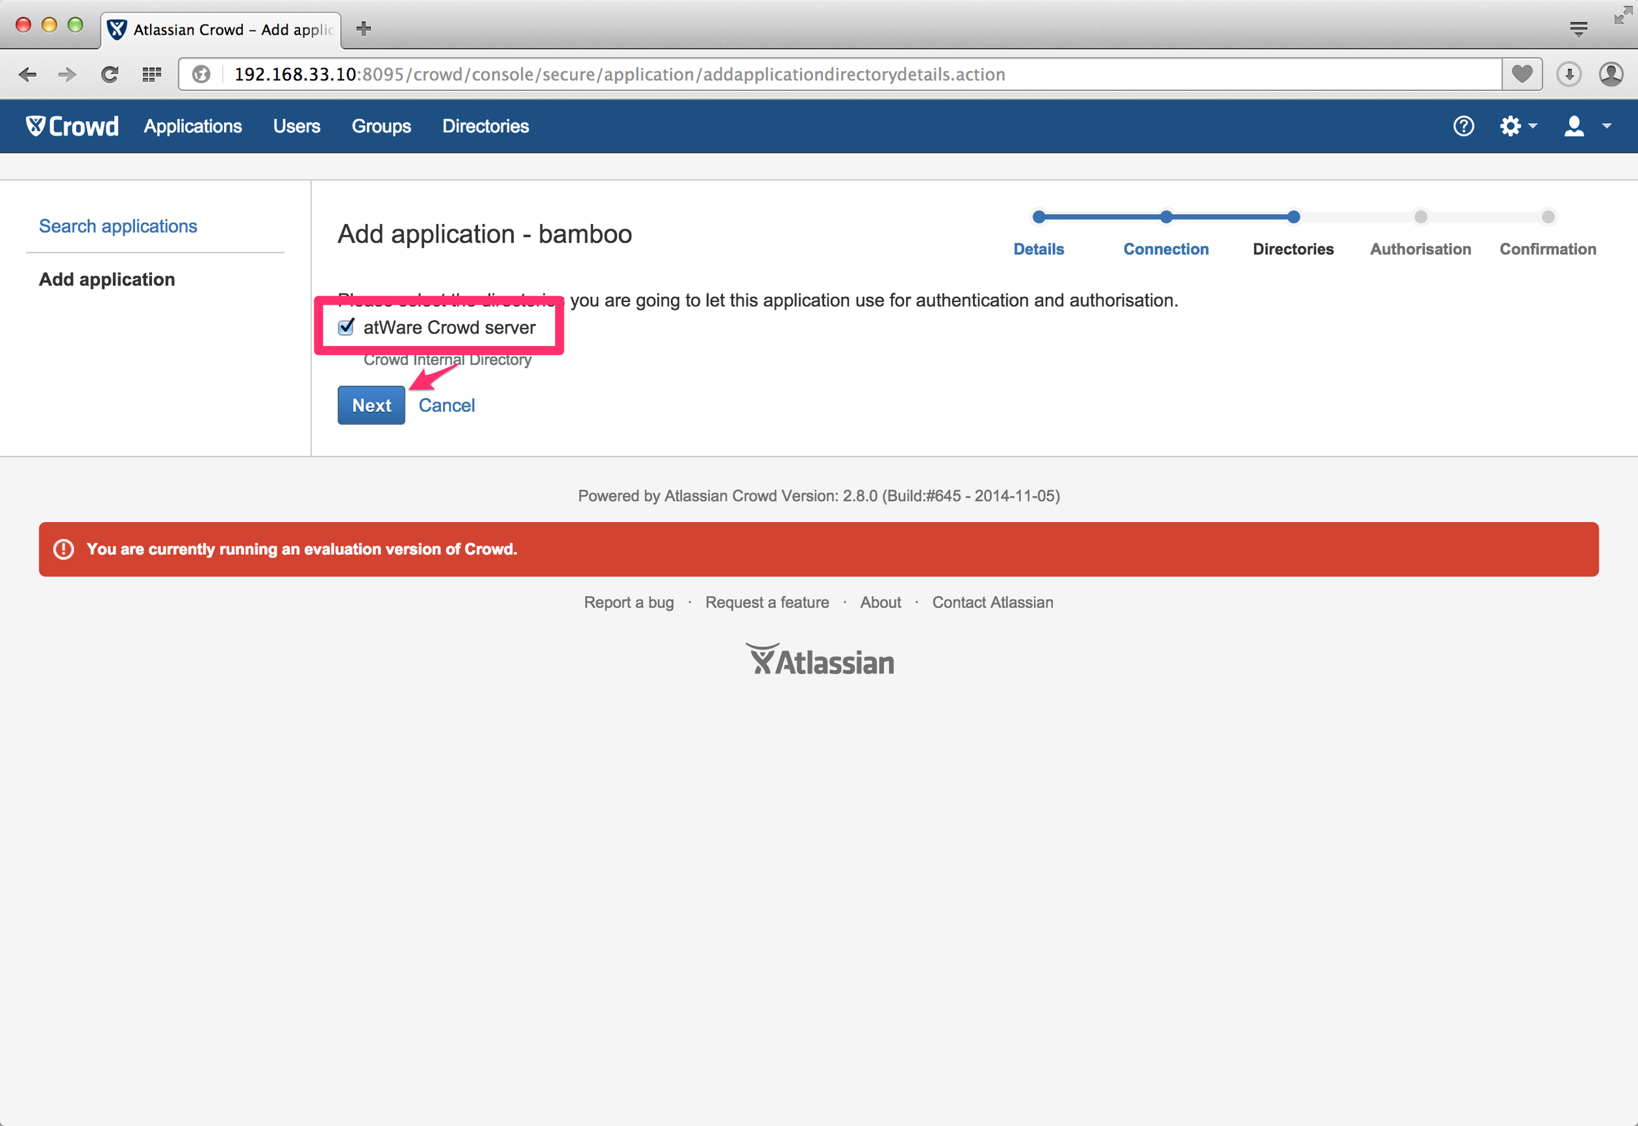
Task: Click 'Add application - bamboo' heading
Action: (x=485, y=235)
